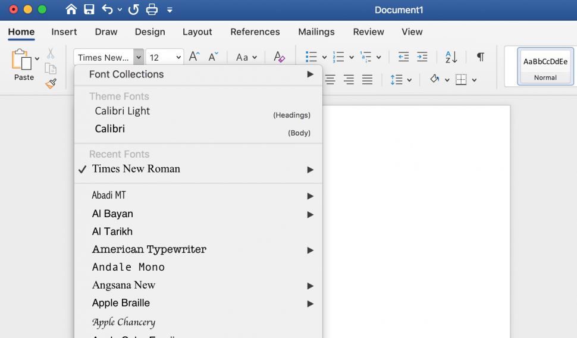Switch to the Layout tab

(197, 32)
